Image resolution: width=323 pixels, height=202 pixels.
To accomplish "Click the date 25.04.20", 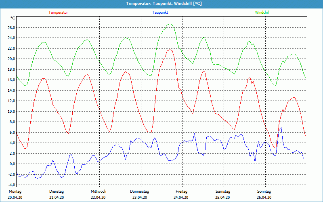I will [x=222, y=198].
